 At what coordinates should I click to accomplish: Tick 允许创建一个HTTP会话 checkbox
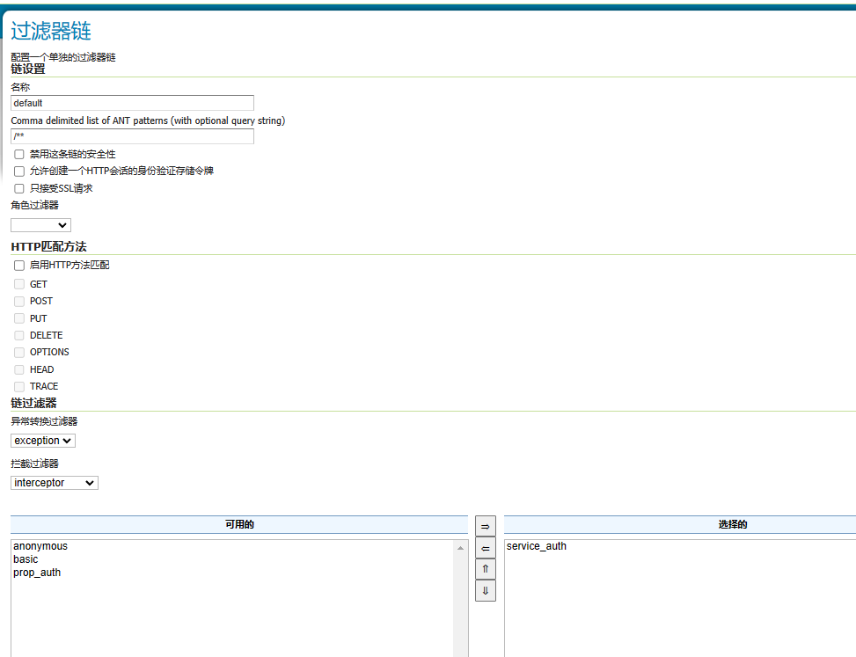tap(19, 172)
